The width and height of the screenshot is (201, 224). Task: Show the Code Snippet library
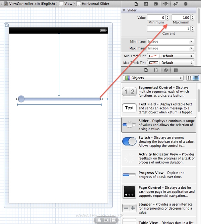pos(156,70)
